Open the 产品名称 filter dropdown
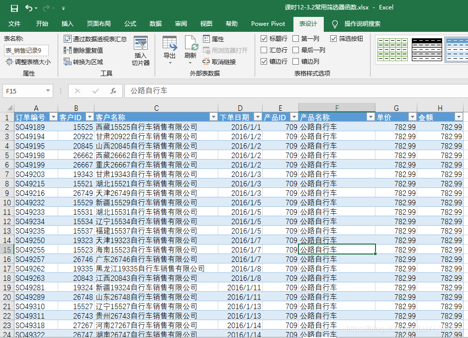 tap(371, 117)
